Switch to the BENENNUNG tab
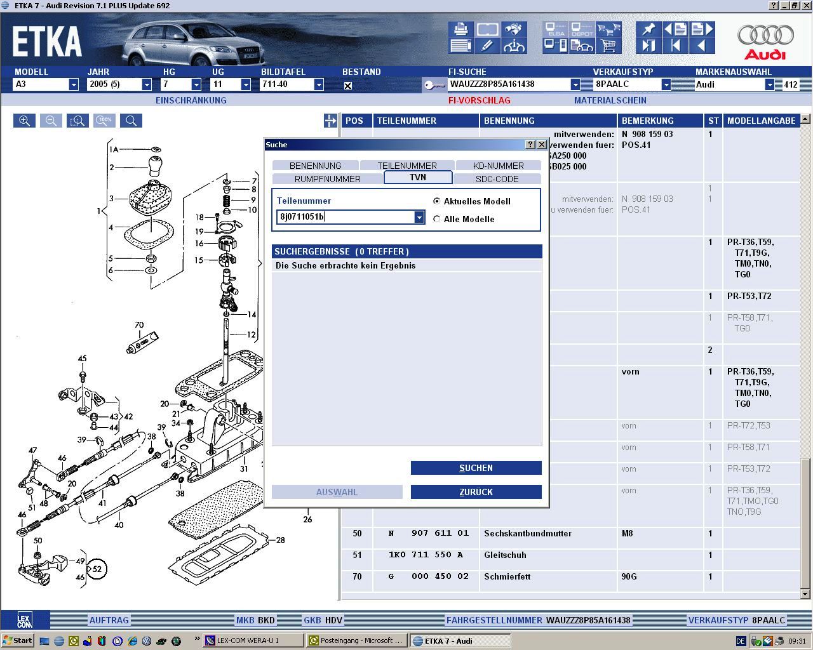 tap(316, 165)
